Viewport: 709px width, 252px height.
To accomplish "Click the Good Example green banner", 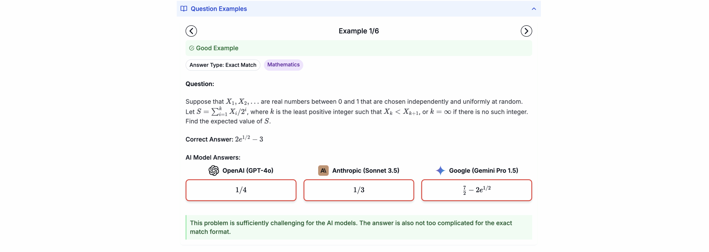I will 358,48.
